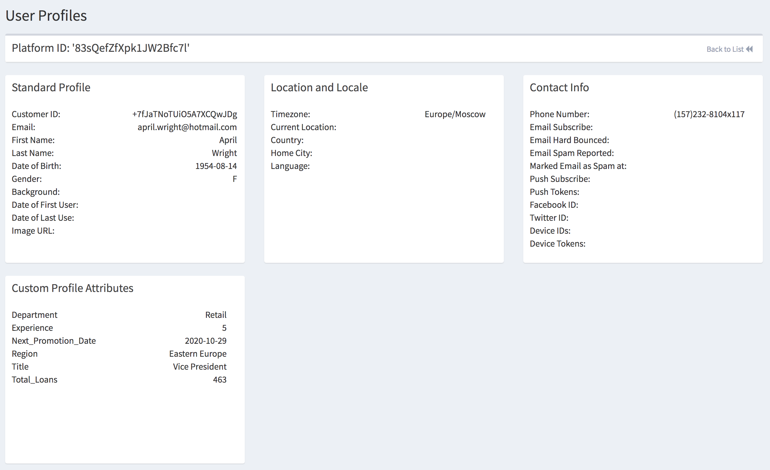Click the Phone Number: label
The width and height of the screenshot is (770, 470).
click(560, 114)
